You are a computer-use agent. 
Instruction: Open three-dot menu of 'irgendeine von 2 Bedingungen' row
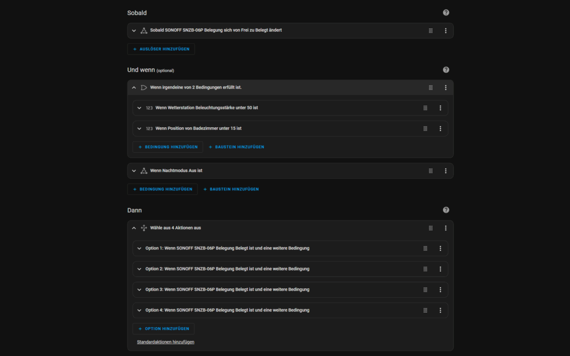[x=446, y=88]
